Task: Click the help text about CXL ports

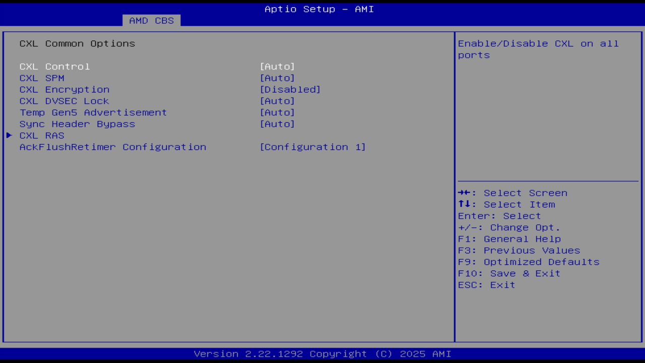Action: click(538, 49)
